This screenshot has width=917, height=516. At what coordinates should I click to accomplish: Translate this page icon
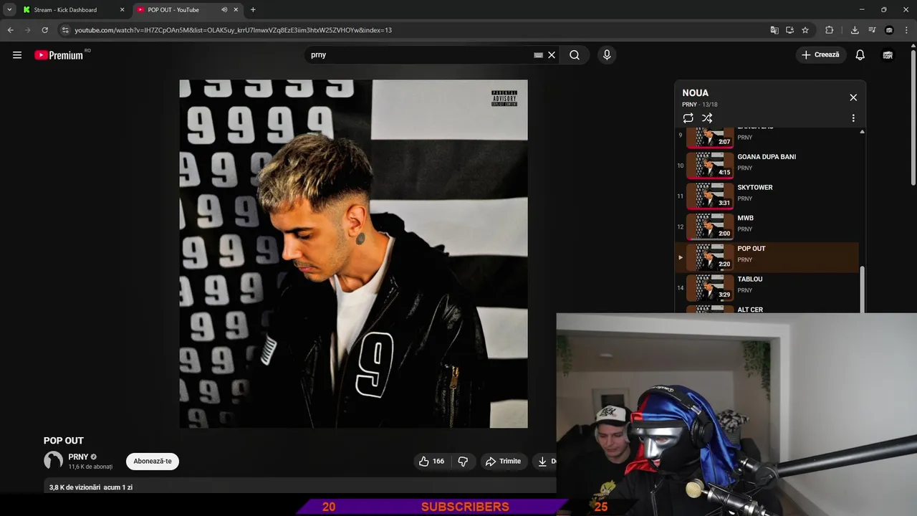pyautogui.click(x=774, y=30)
